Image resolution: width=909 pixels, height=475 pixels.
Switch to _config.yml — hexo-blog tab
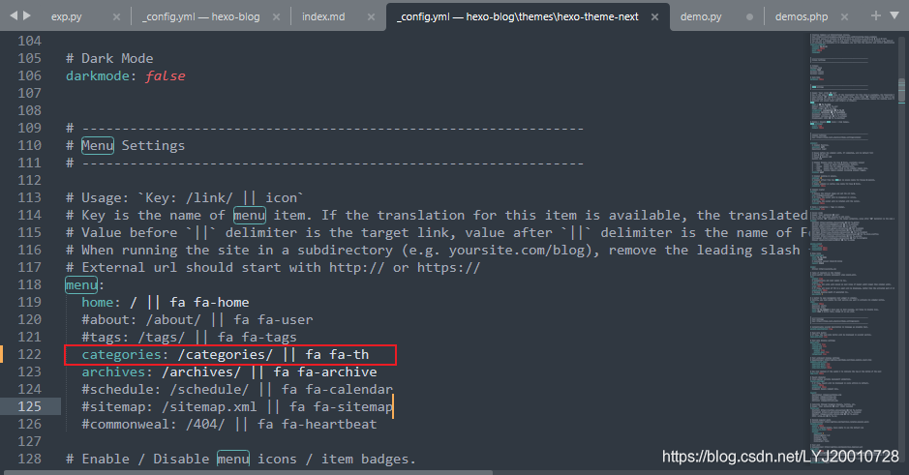[201, 16]
